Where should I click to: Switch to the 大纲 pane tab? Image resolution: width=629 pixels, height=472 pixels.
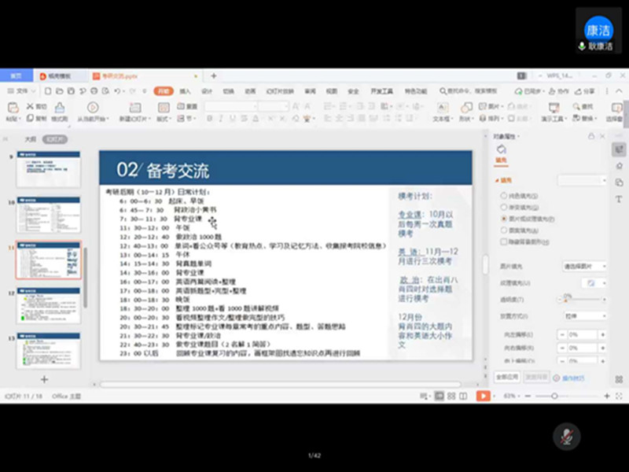coord(30,138)
